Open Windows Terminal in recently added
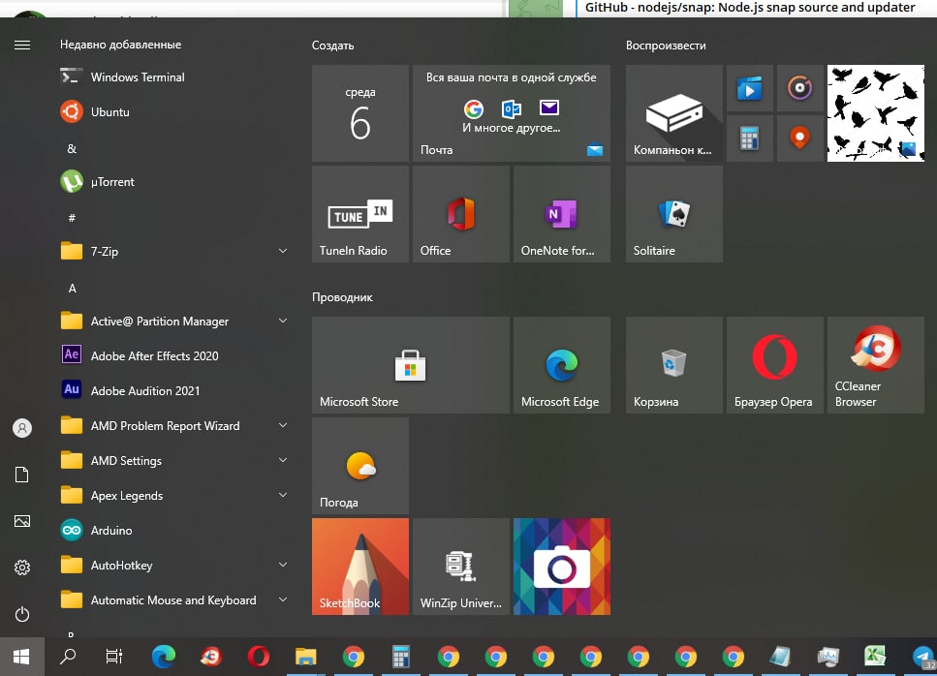This screenshot has width=937, height=676. (137, 77)
